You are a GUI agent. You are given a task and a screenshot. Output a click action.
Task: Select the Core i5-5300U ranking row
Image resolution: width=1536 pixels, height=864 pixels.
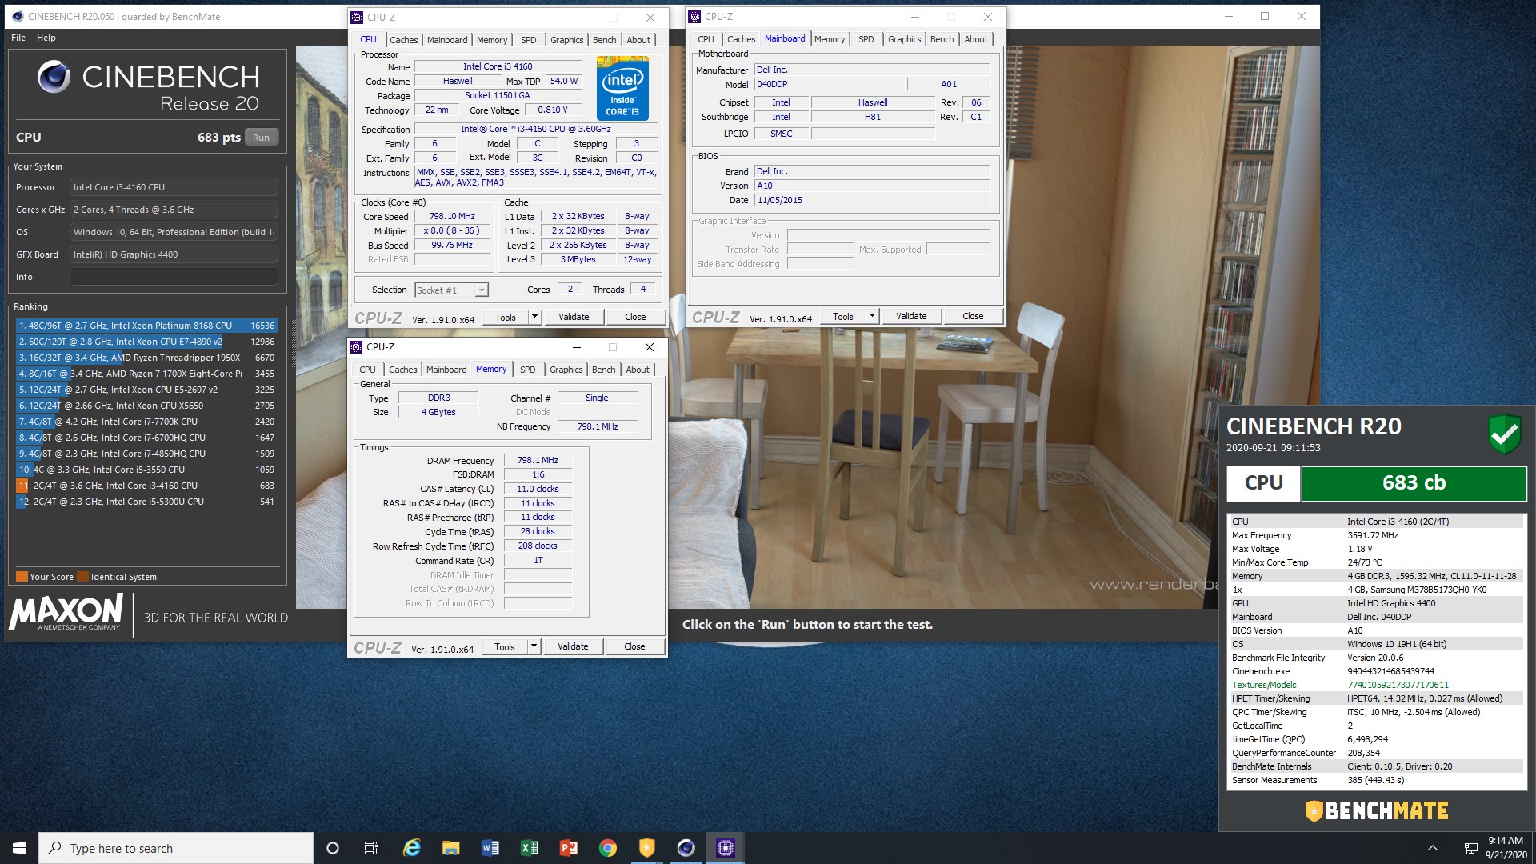146,502
